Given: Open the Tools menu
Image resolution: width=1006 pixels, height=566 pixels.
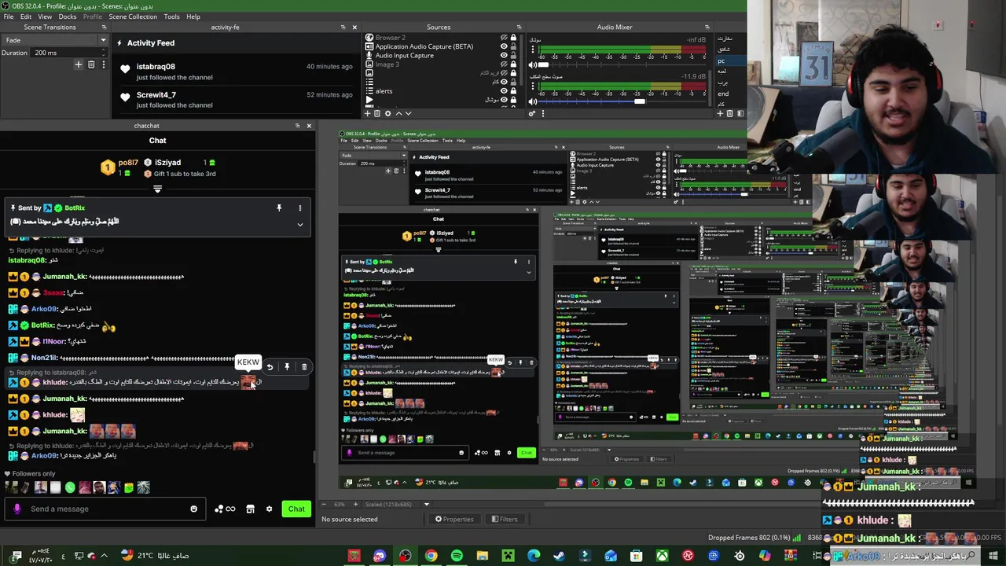Looking at the screenshot, I should [171, 17].
